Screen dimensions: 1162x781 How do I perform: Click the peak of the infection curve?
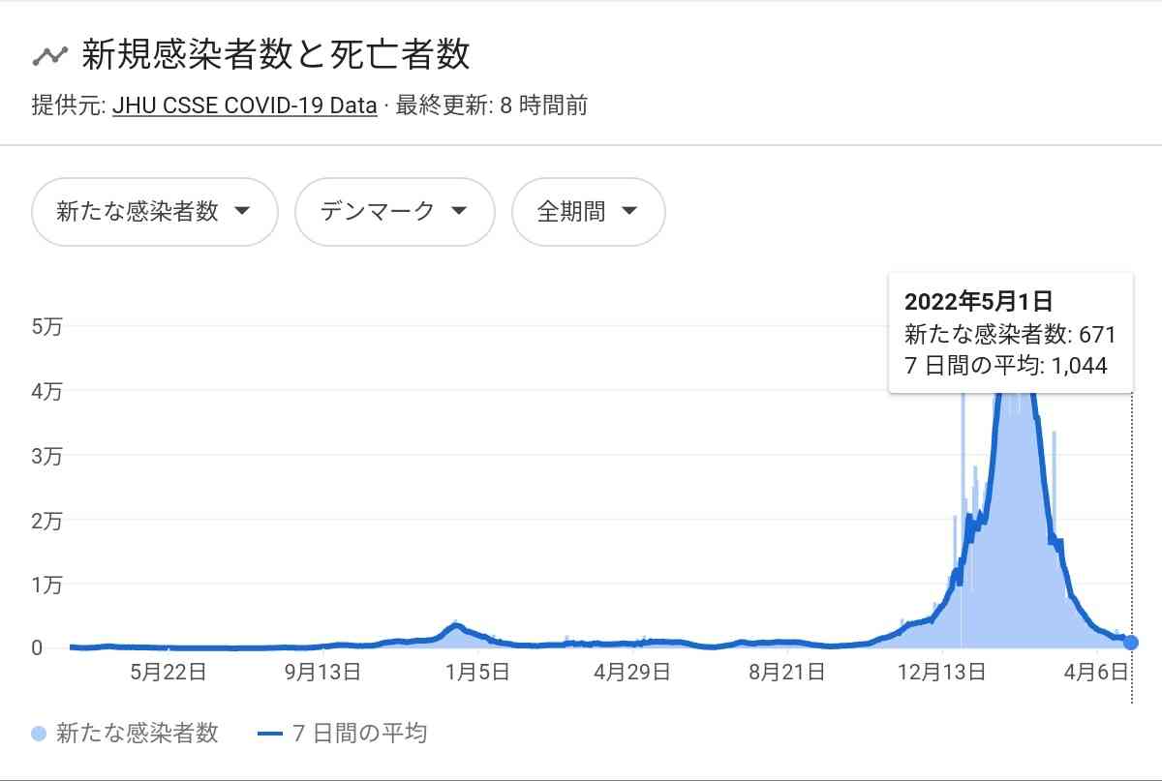(x=1014, y=397)
